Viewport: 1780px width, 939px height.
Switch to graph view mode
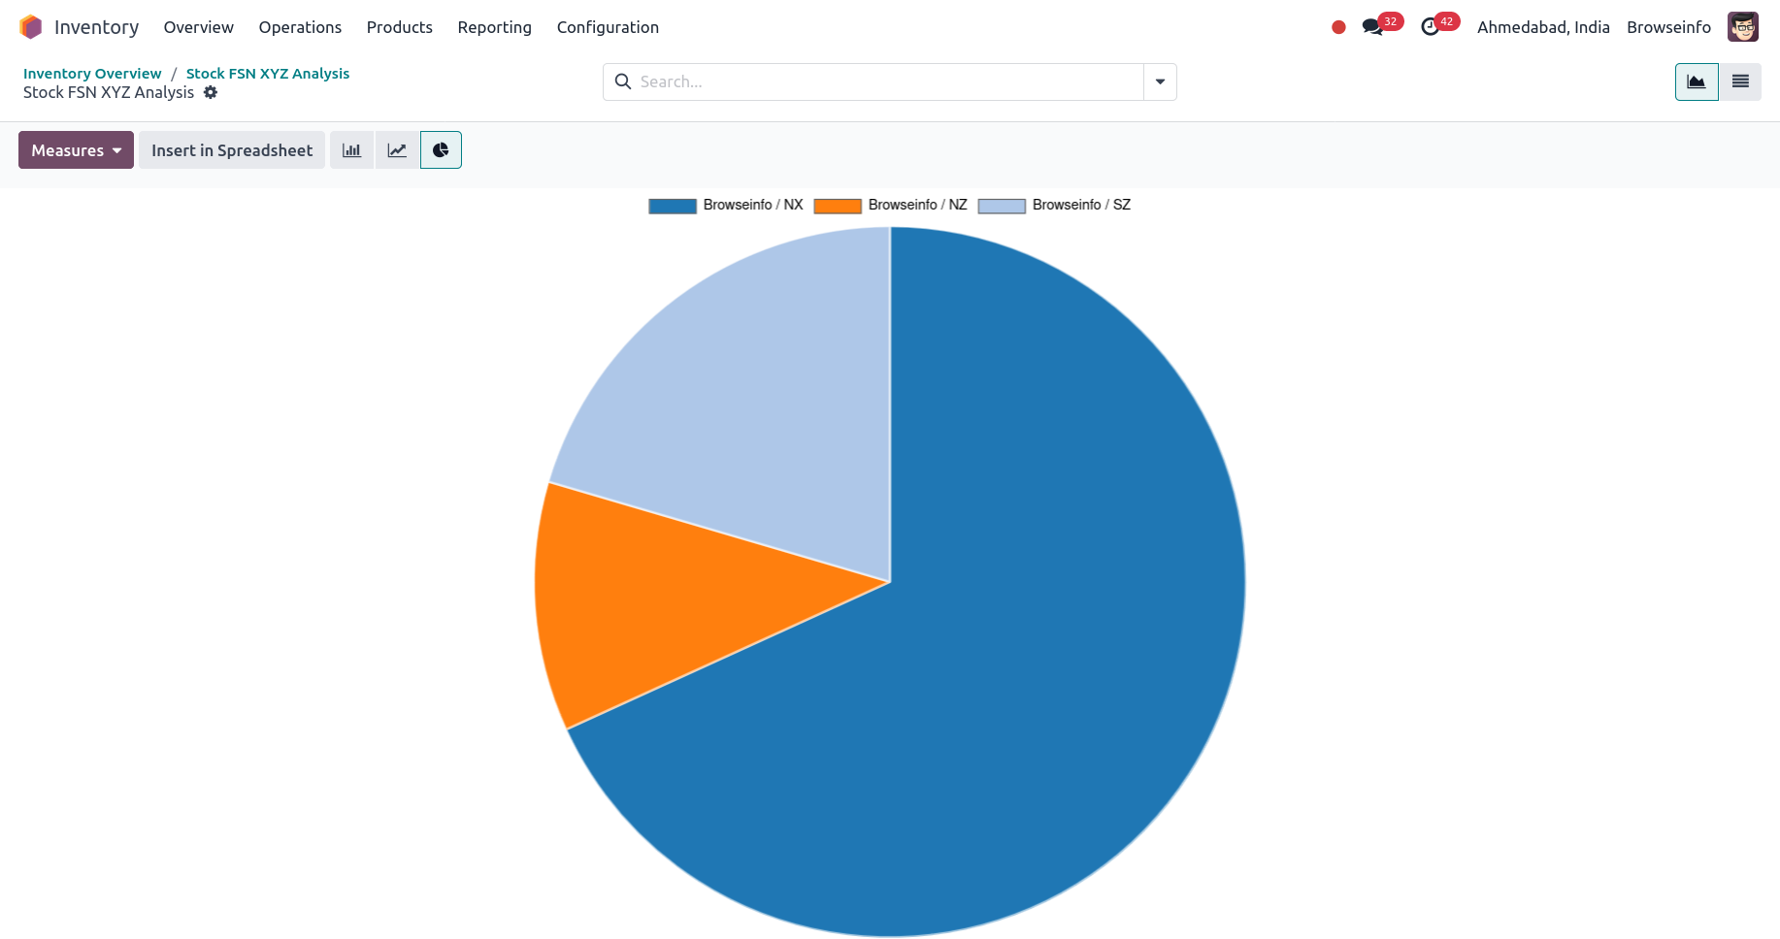[1696, 82]
